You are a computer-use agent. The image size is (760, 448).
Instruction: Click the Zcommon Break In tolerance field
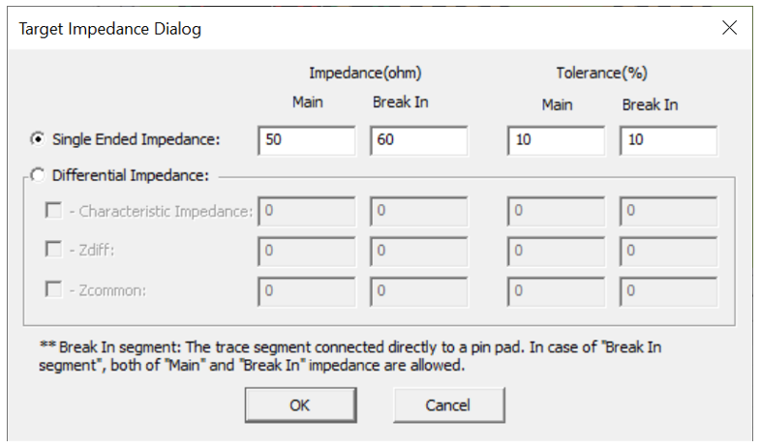click(x=668, y=290)
